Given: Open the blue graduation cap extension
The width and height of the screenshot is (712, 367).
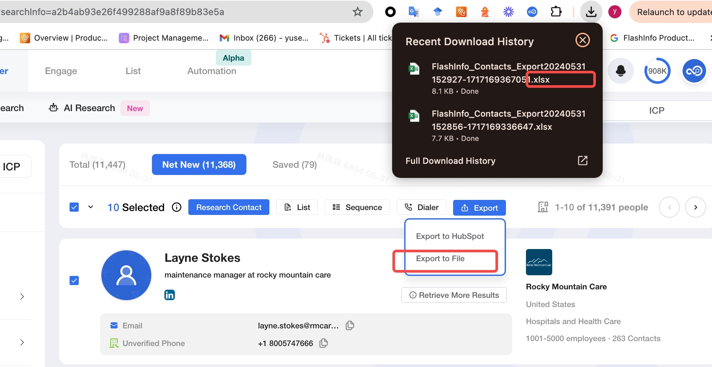Looking at the screenshot, I should (x=437, y=12).
